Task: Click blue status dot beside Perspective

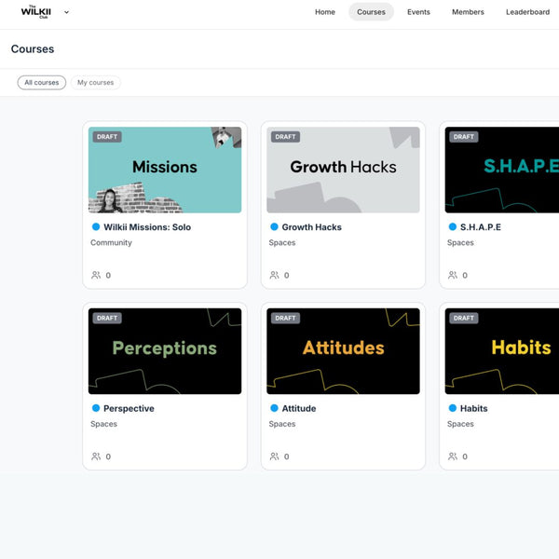Action: pyautogui.click(x=96, y=408)
